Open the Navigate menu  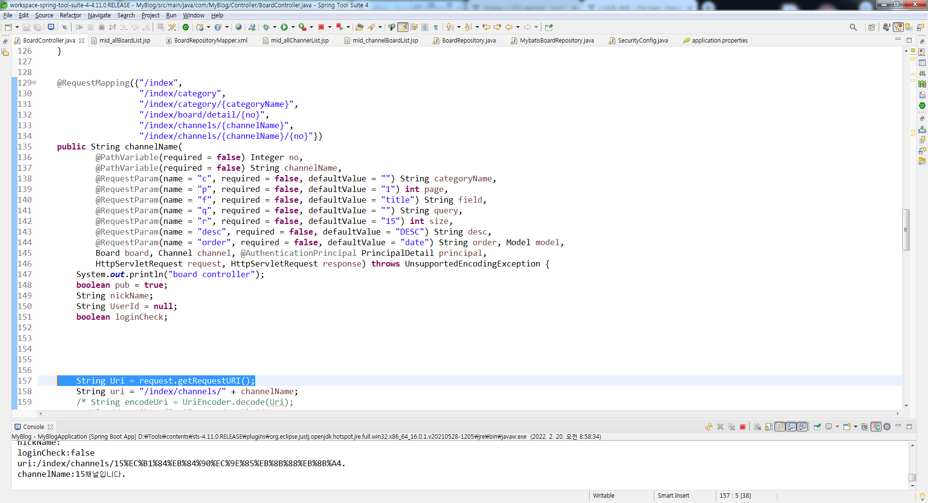99,15
